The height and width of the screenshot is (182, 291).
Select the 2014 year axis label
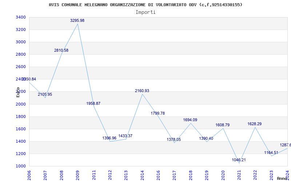point(142,175)
